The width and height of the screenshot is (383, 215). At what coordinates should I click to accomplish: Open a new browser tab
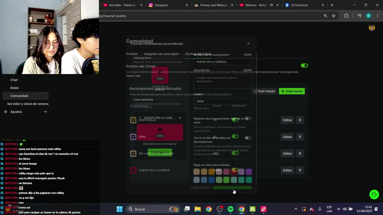332,5
